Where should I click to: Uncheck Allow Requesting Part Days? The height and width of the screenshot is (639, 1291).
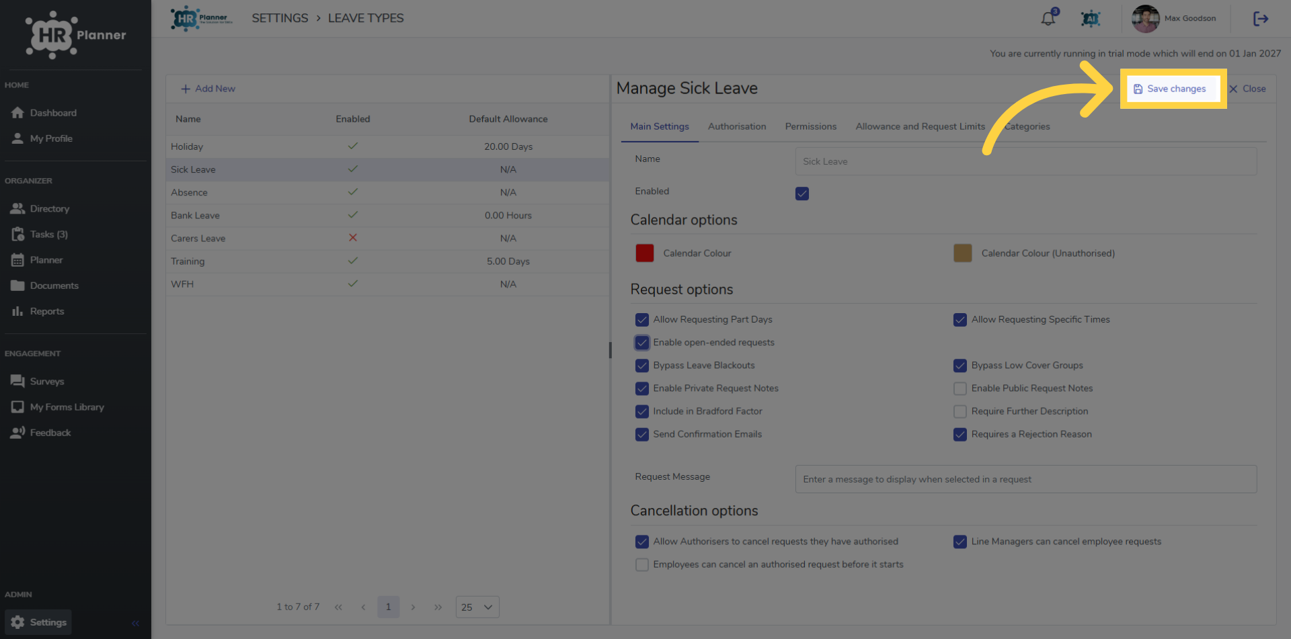[642, 320]
